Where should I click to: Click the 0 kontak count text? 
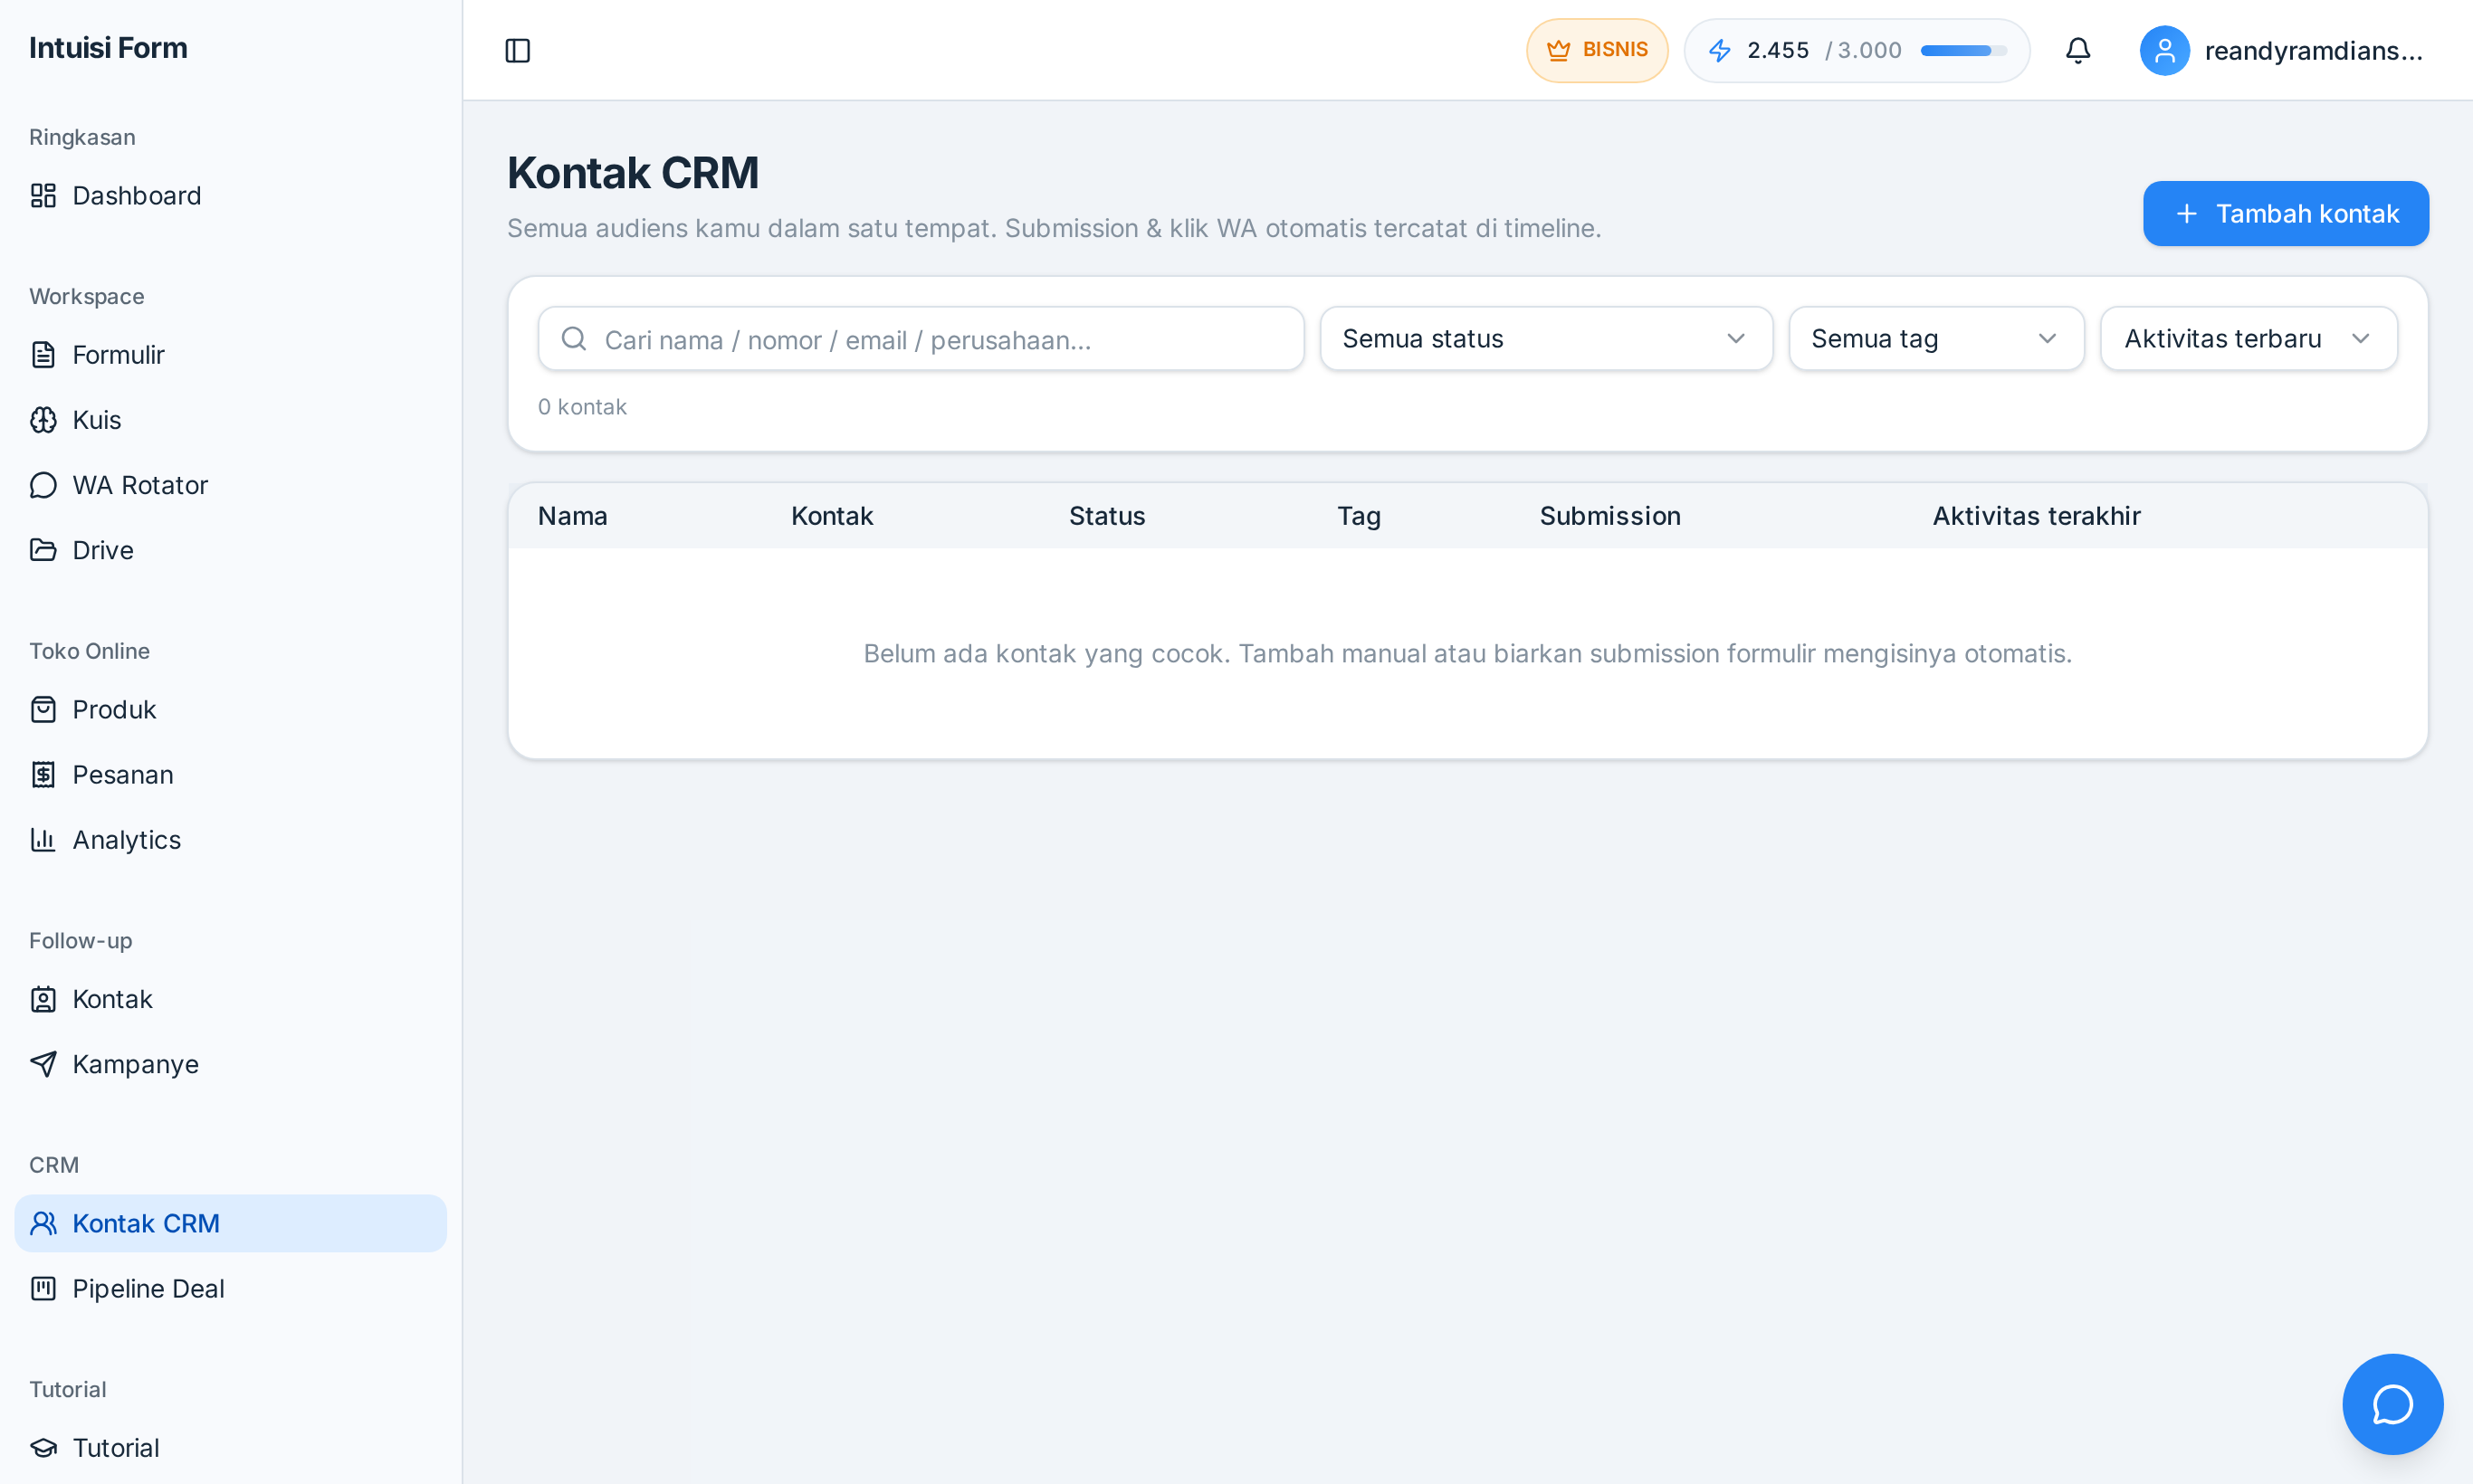[582, 407]
